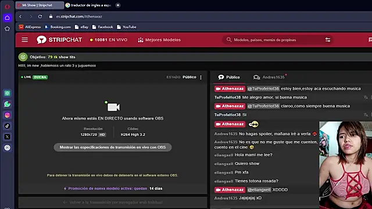Open ChatGPT in the Opera sidebar
This screenshot has height=209, width=372.
[x=8, y=93]
